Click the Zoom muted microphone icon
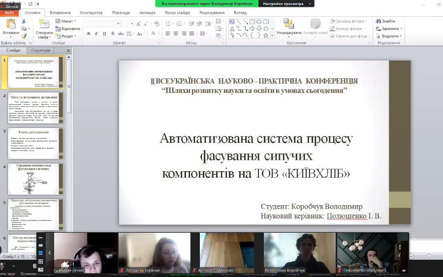The height and width of the screenshot is (277, 443). point(3,266)
